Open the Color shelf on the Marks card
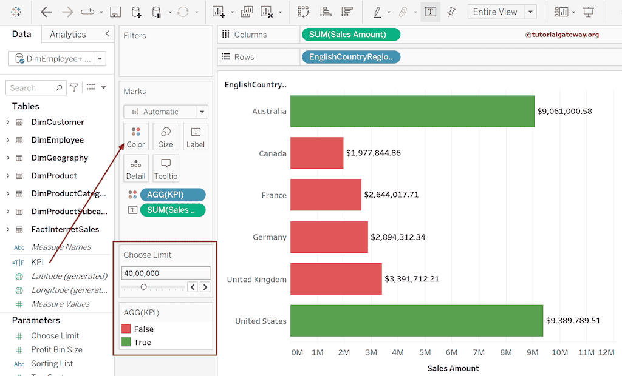Viewport: 622px width, 376px height. point(135,136)
